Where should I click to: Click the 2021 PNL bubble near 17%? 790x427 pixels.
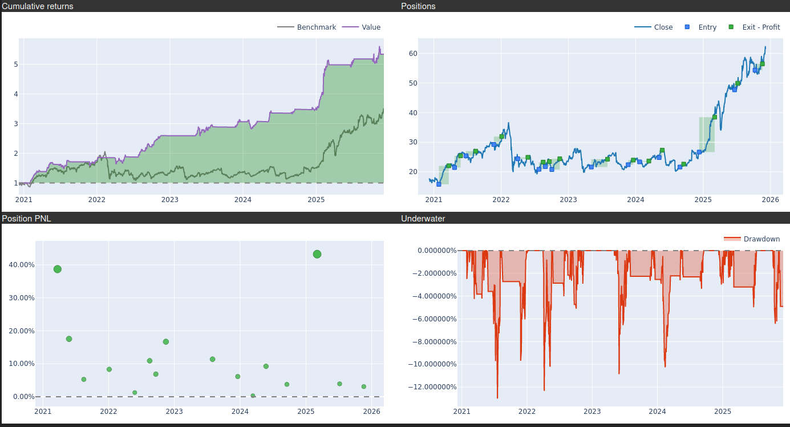69,339
